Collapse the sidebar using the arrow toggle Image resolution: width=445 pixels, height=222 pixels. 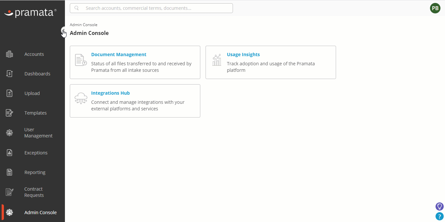click(64, 31)
